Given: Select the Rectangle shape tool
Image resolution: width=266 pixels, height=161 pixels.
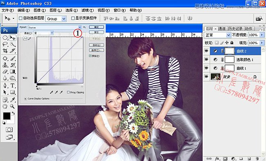Looking at the screenshot, I should [x=12, y=92].
